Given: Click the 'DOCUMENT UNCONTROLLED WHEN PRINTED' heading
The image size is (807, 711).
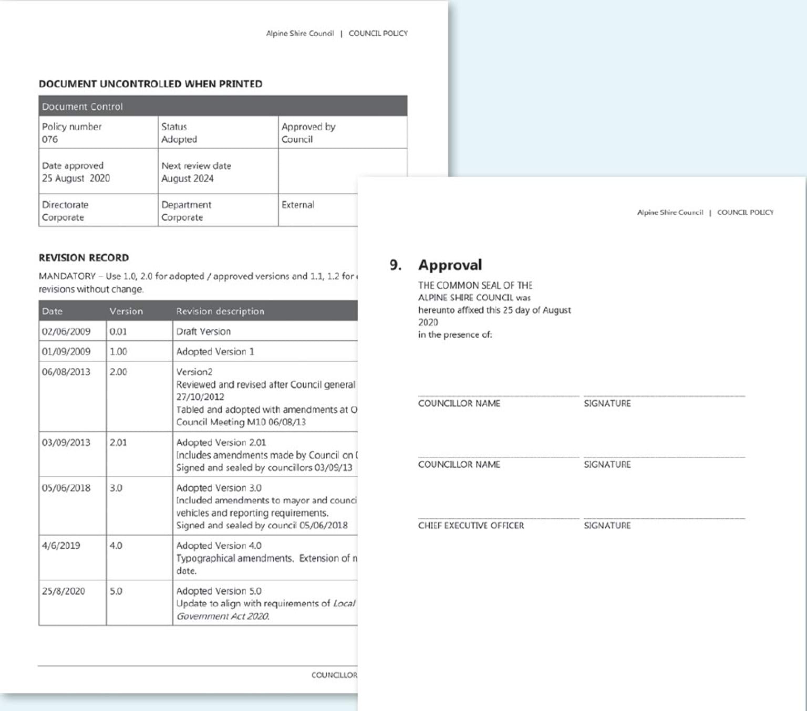Looking at the screenshot, I should click(150, 84).
